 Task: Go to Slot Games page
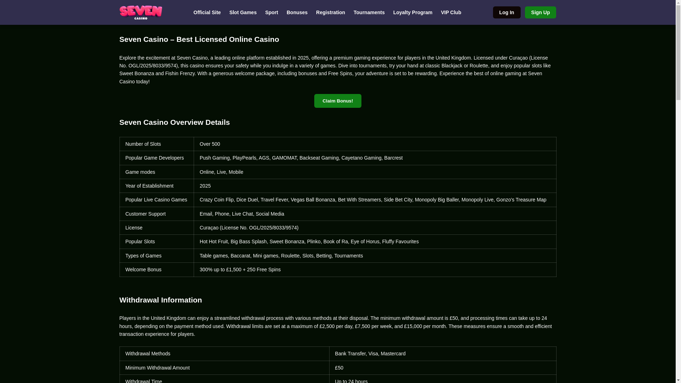243,12
